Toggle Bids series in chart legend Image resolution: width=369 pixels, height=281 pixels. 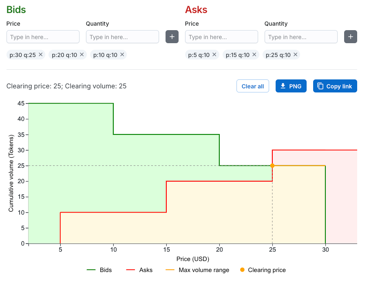[99, 270]
